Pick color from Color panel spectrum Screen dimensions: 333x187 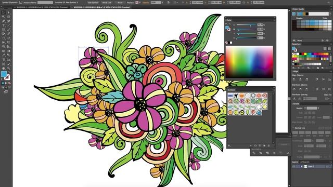(x=249, y=62)
